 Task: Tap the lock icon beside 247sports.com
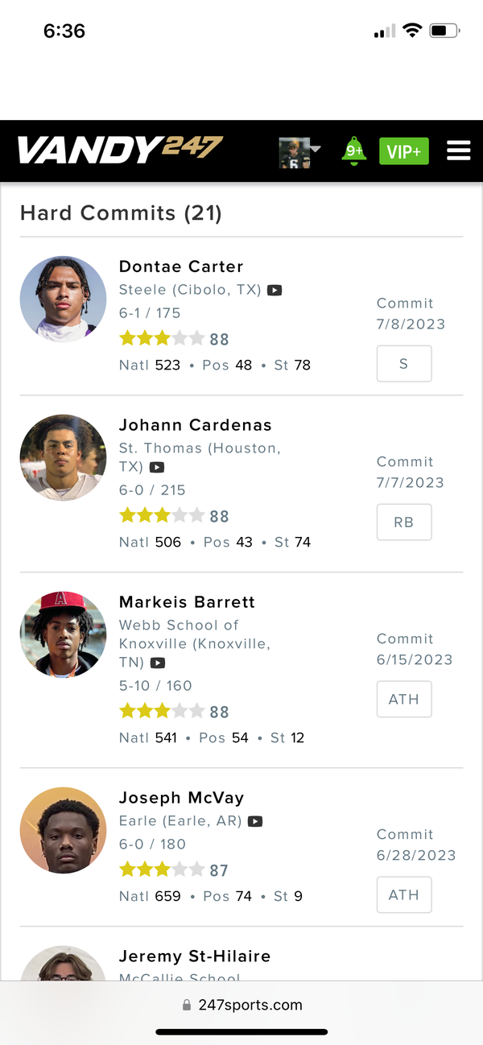tap(187, 1005)
